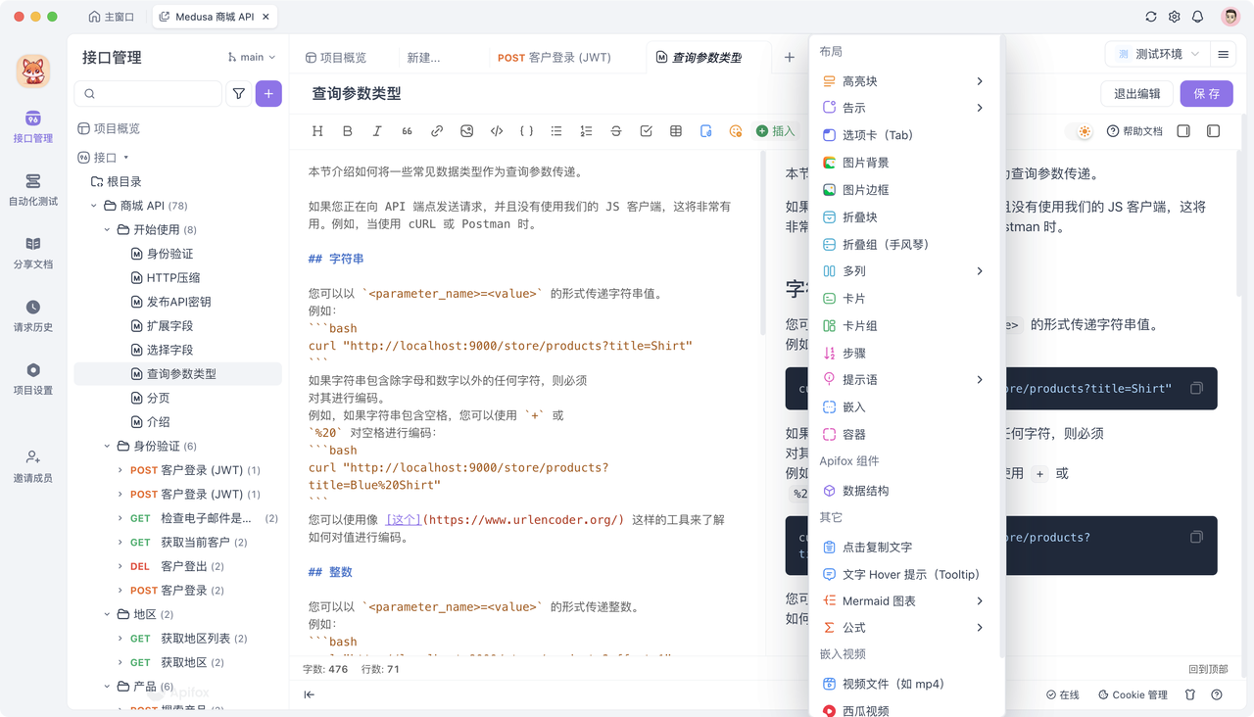
Task: Switch to POST 客户登录 (JWT) tab
Action: tap(555, 58)
